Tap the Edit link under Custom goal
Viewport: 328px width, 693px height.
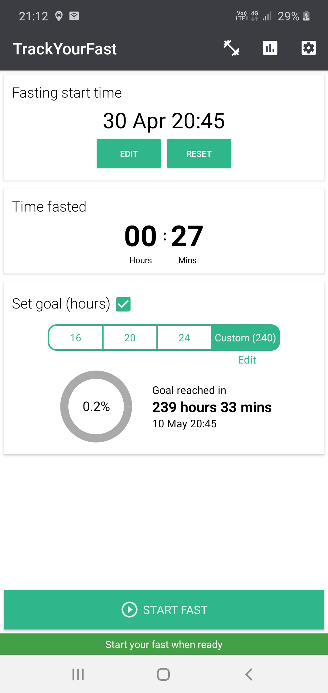(247, 360)
